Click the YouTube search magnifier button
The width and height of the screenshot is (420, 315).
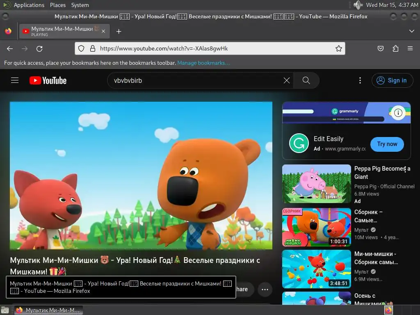point(306,80)
